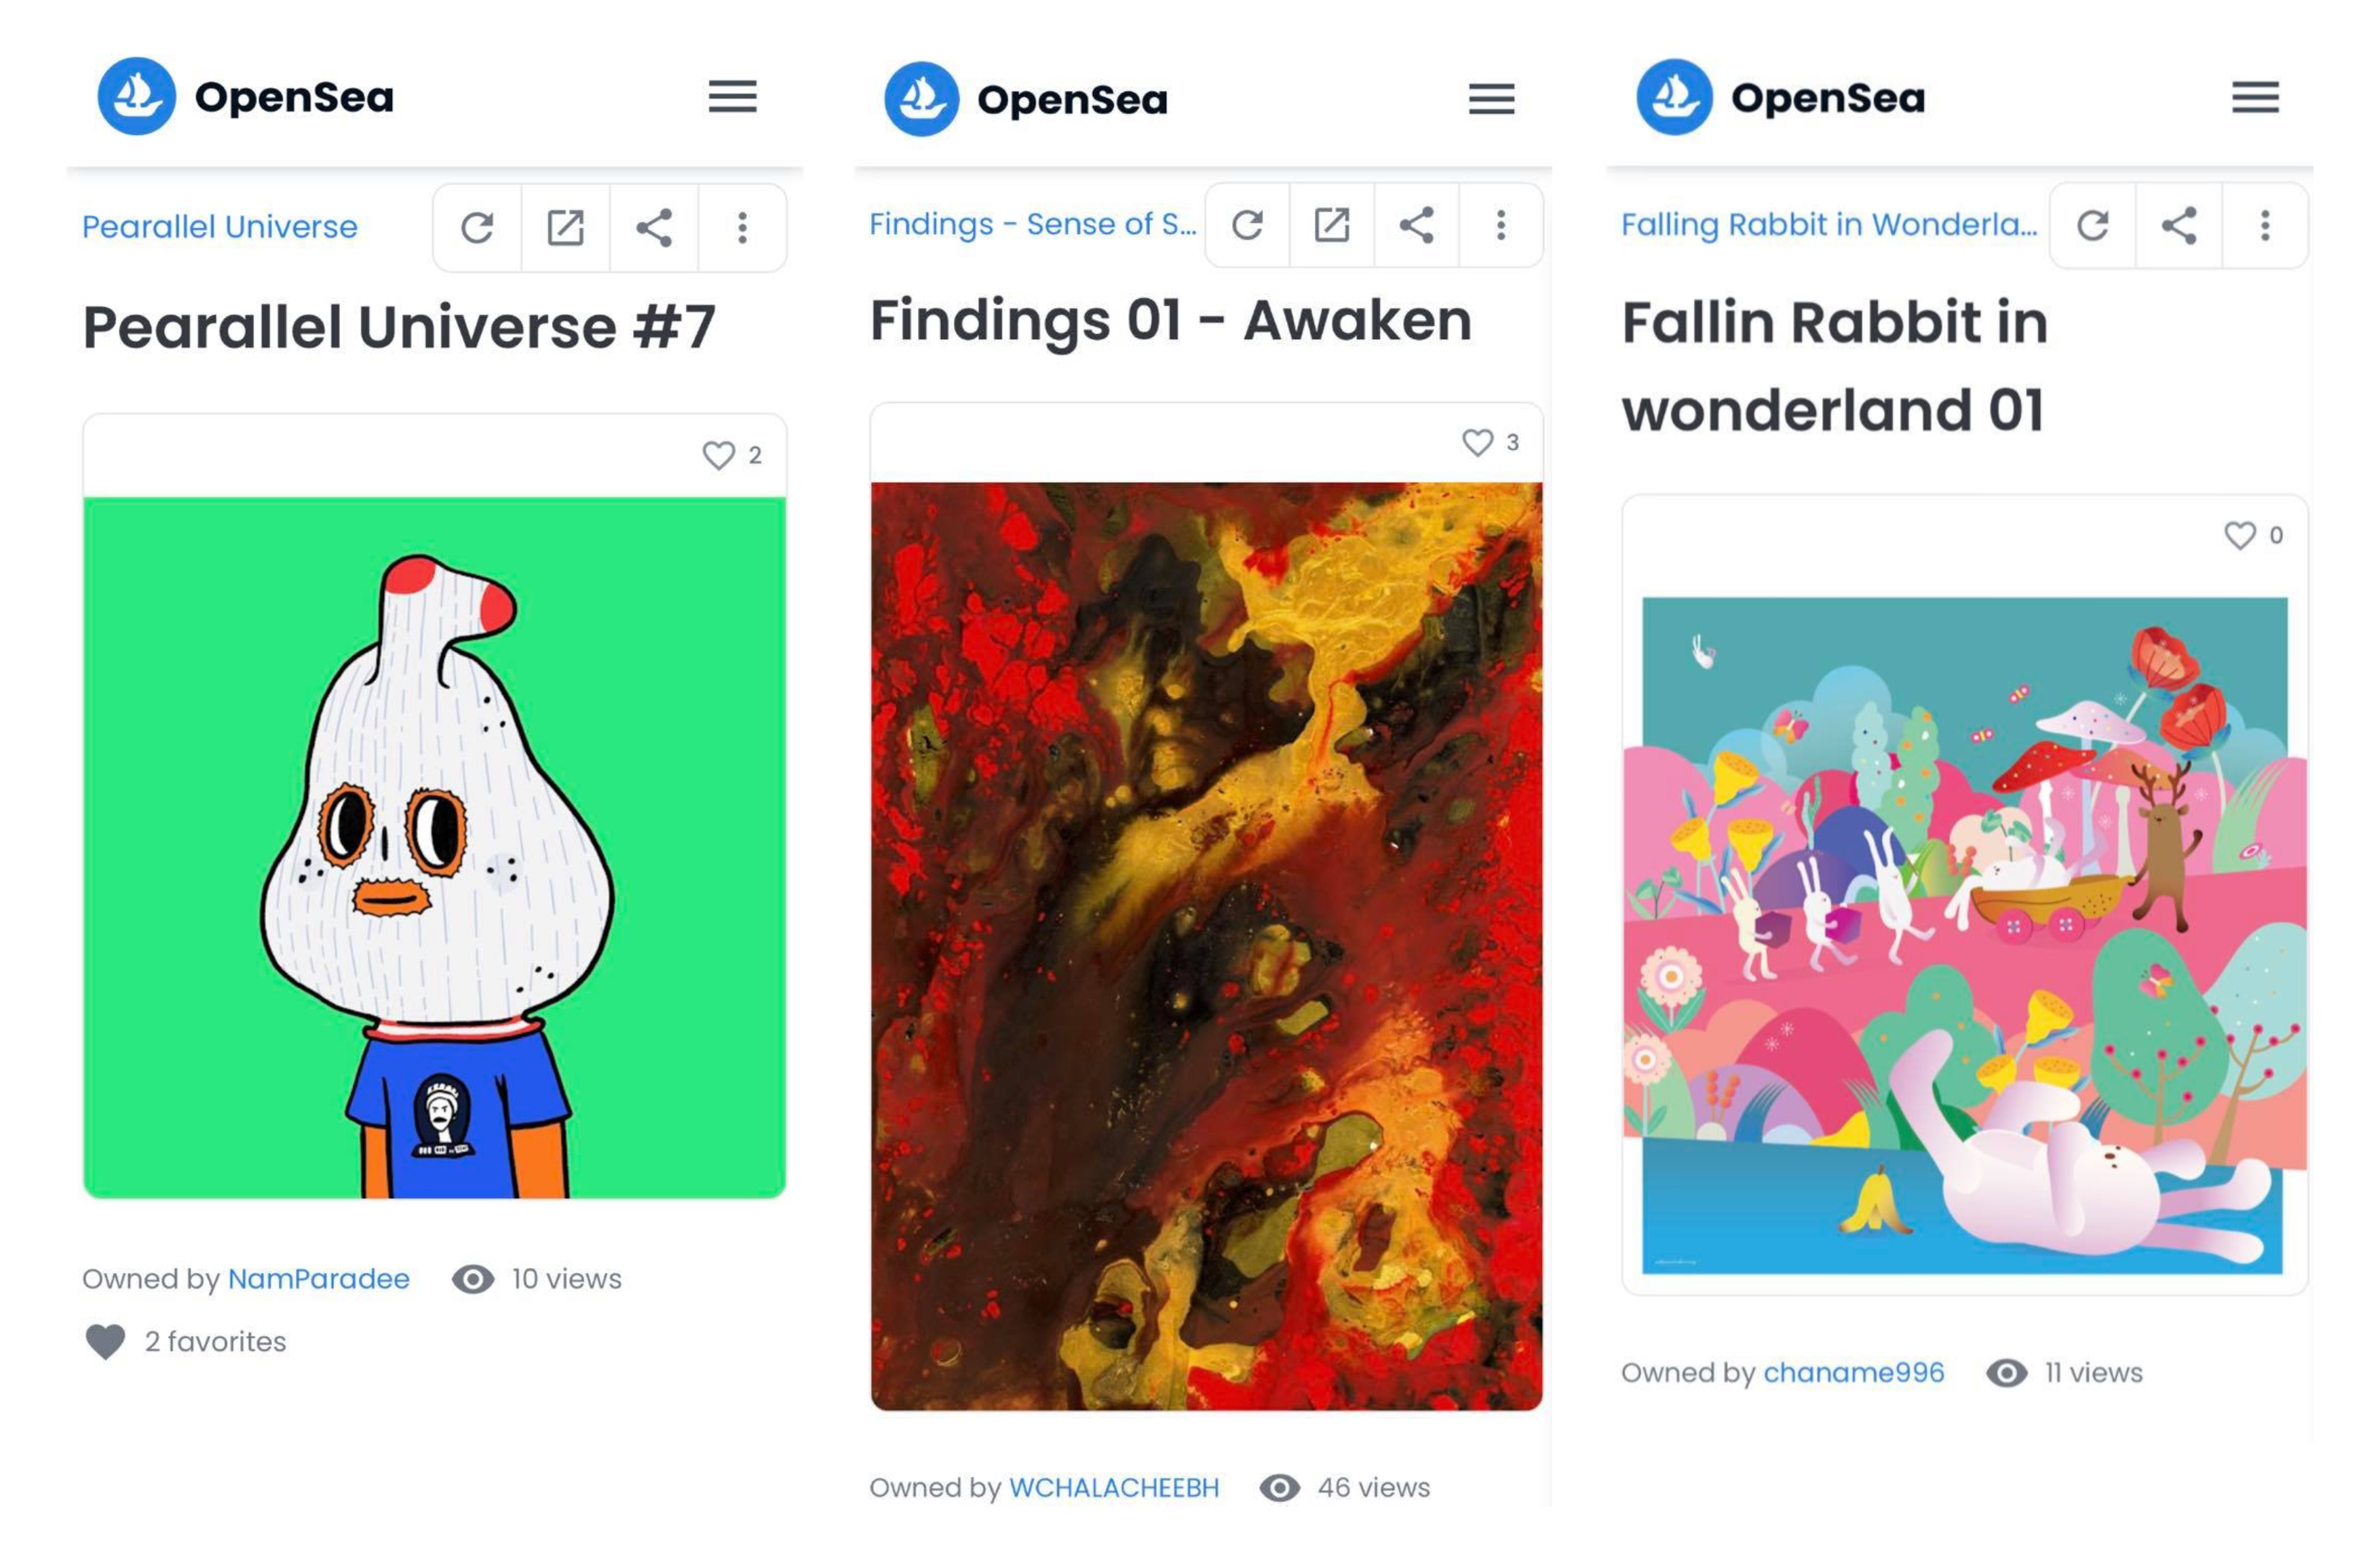This screenshot has width=2380, height=1542.
Task: Refresh metadata for Findings 01 - Awaken
Action: point(1247,225)
